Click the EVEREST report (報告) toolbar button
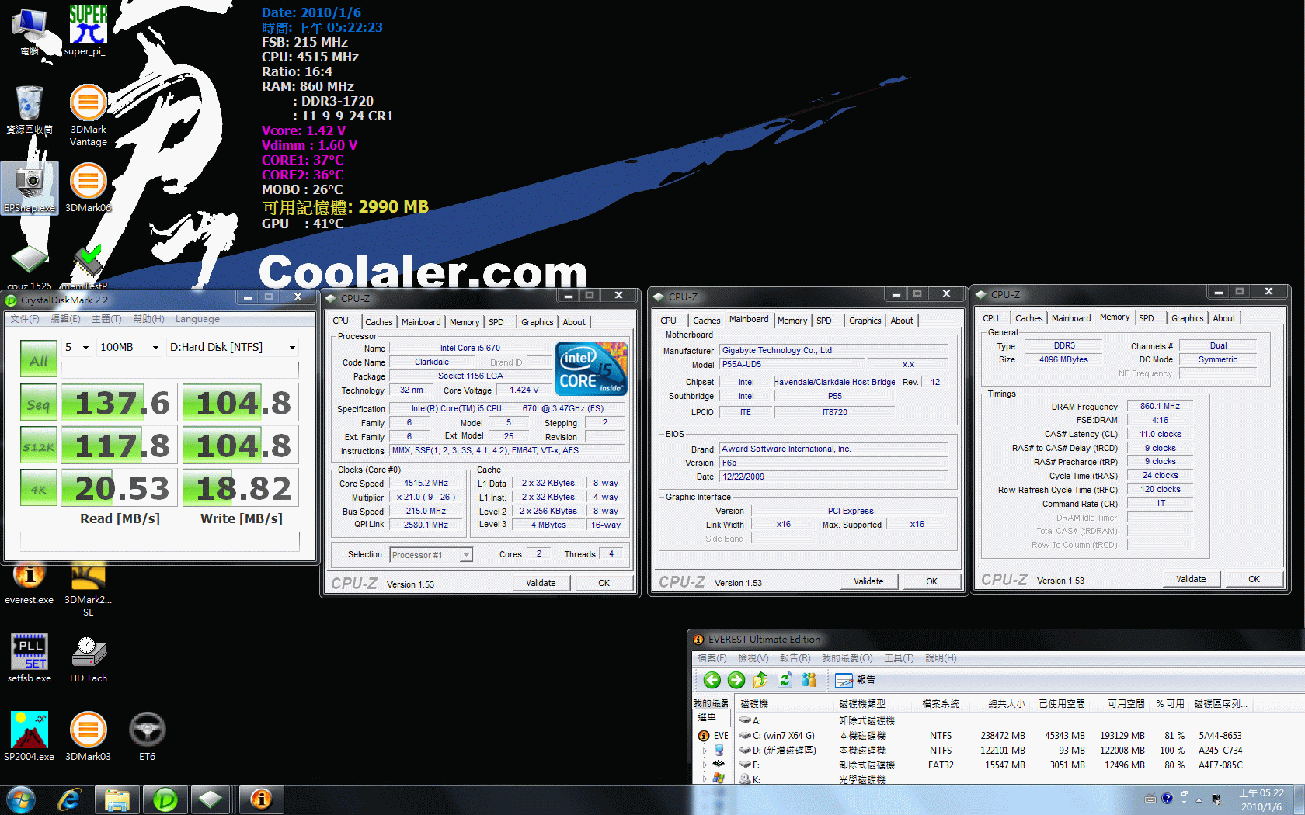 pos(855,680)
